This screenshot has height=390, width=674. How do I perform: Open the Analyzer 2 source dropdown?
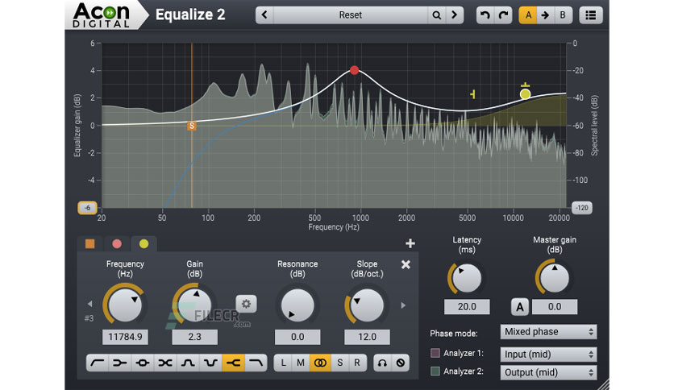pyautogui.click(x=548, y=372)
